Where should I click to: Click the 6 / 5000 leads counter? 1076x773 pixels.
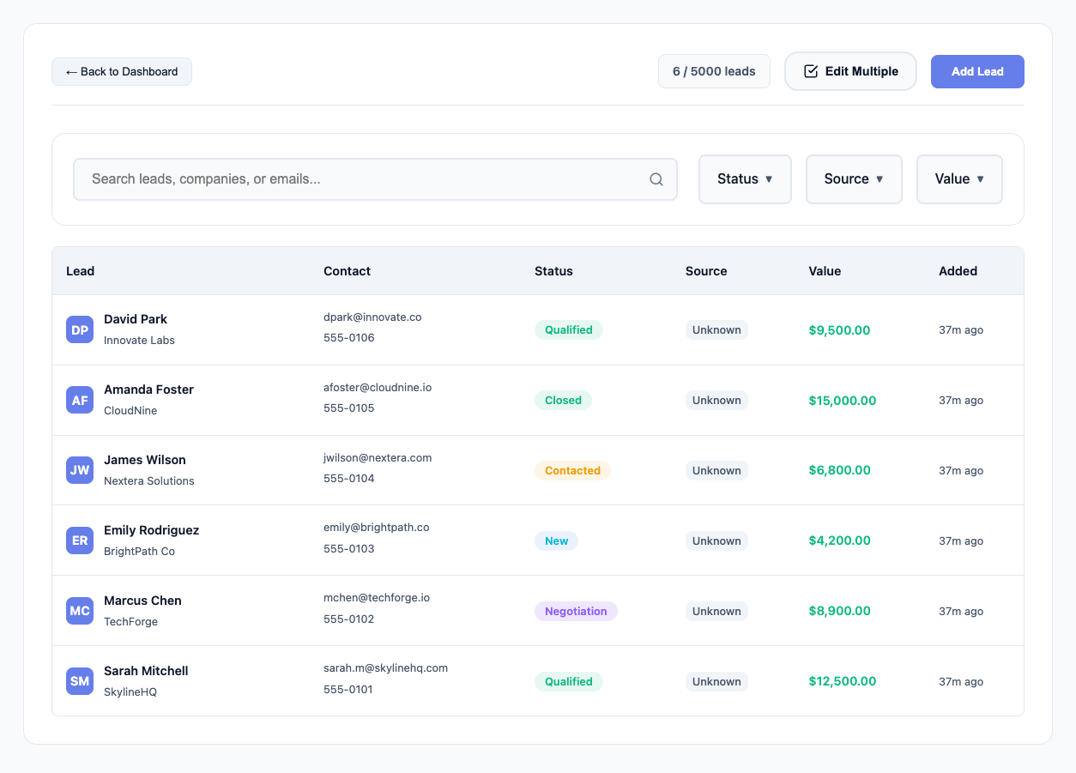click(x=714, y=71)
